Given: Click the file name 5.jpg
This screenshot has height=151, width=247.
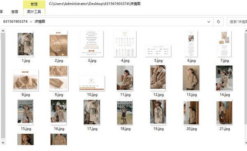Looking at the screenshot, I should (158, 60).
